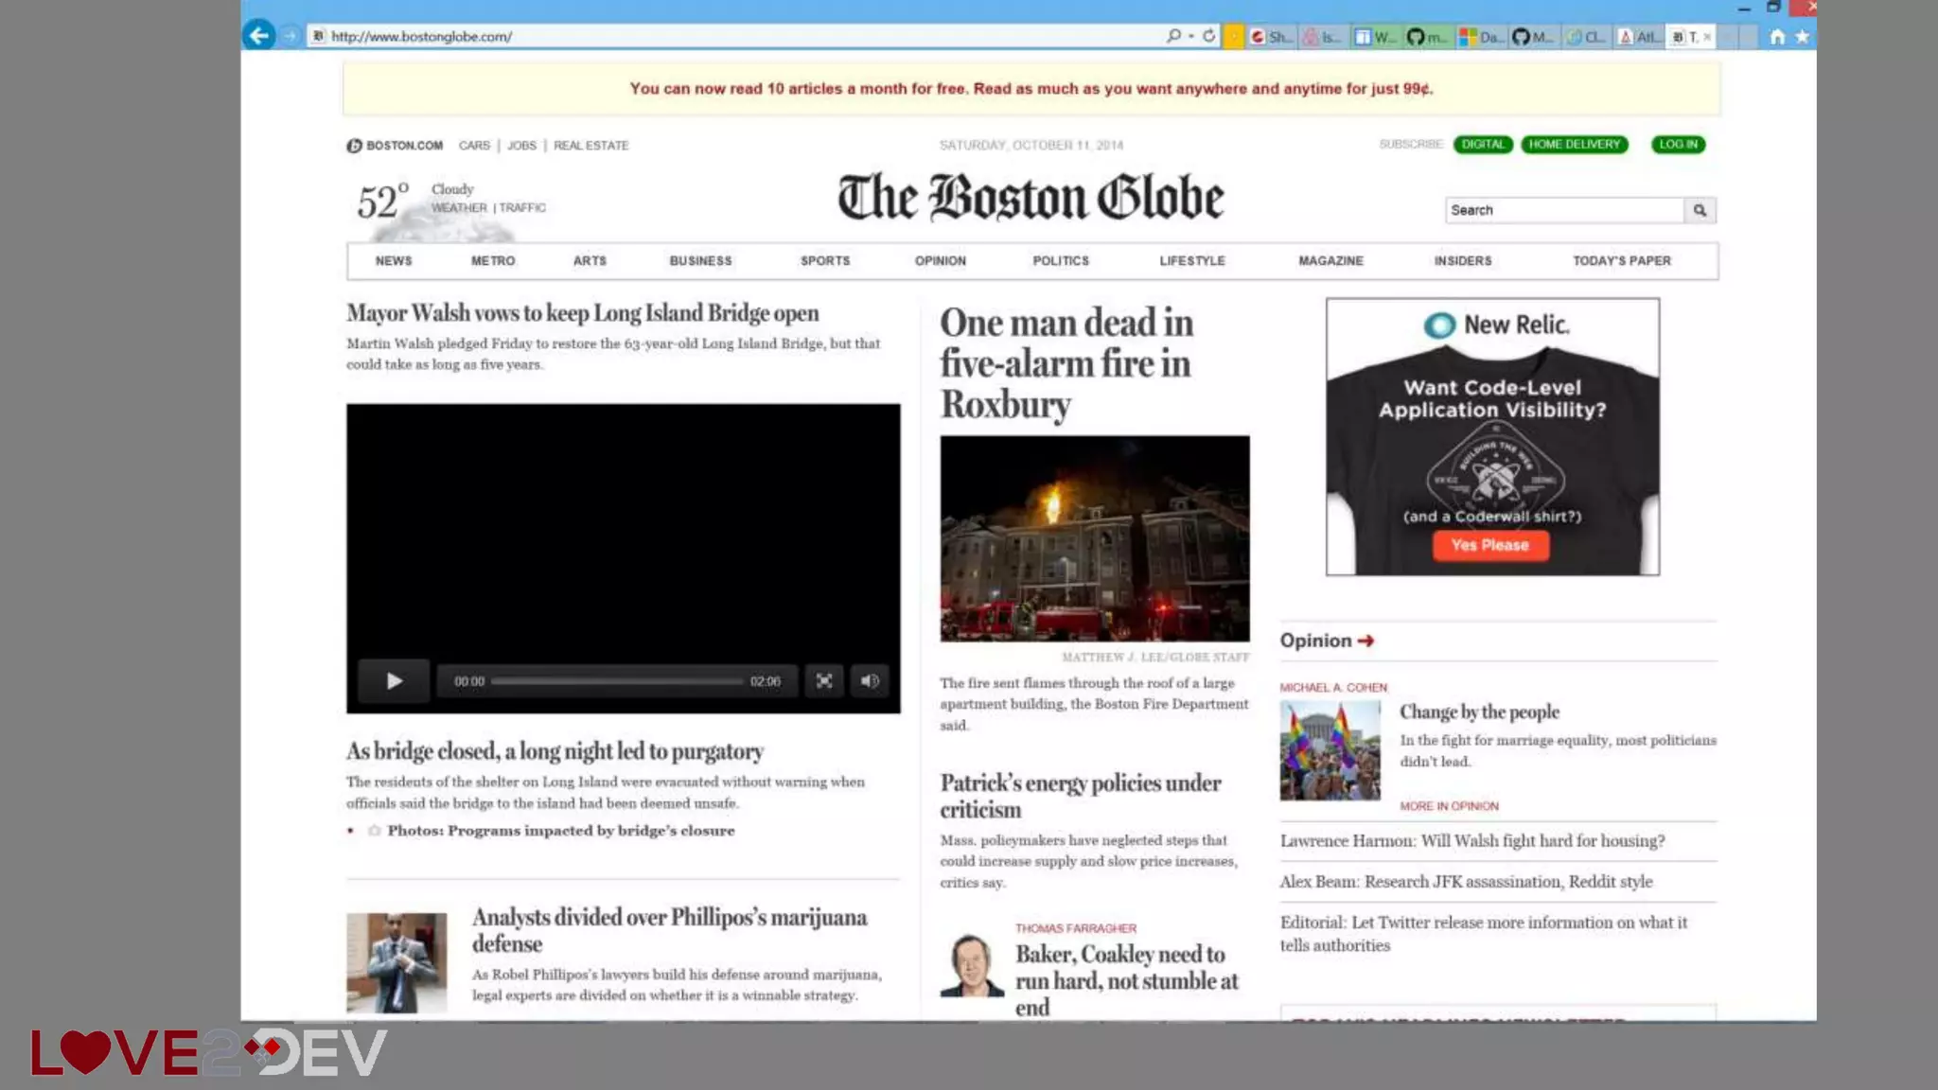This screenshot has height=1090, width=1938.
Task: Click the search magnifier button beside Search box
Action: coord(1700,210)
